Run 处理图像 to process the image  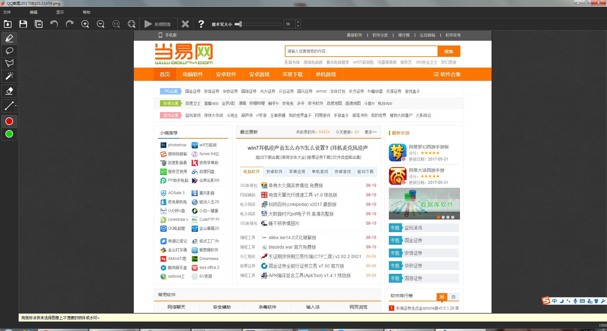(x=158, y=24)
